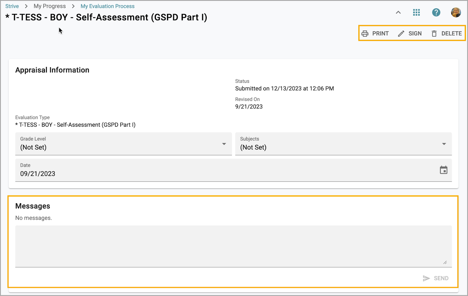Click the Appraisal Information heading
The image size is (468, 296).
point(52,70)
